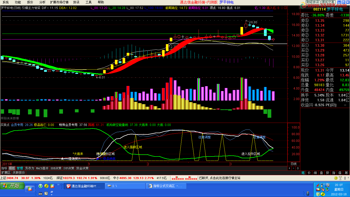The image size is (350, 197).
Task: Open the 系统 menu
Action: click(6, 2)
